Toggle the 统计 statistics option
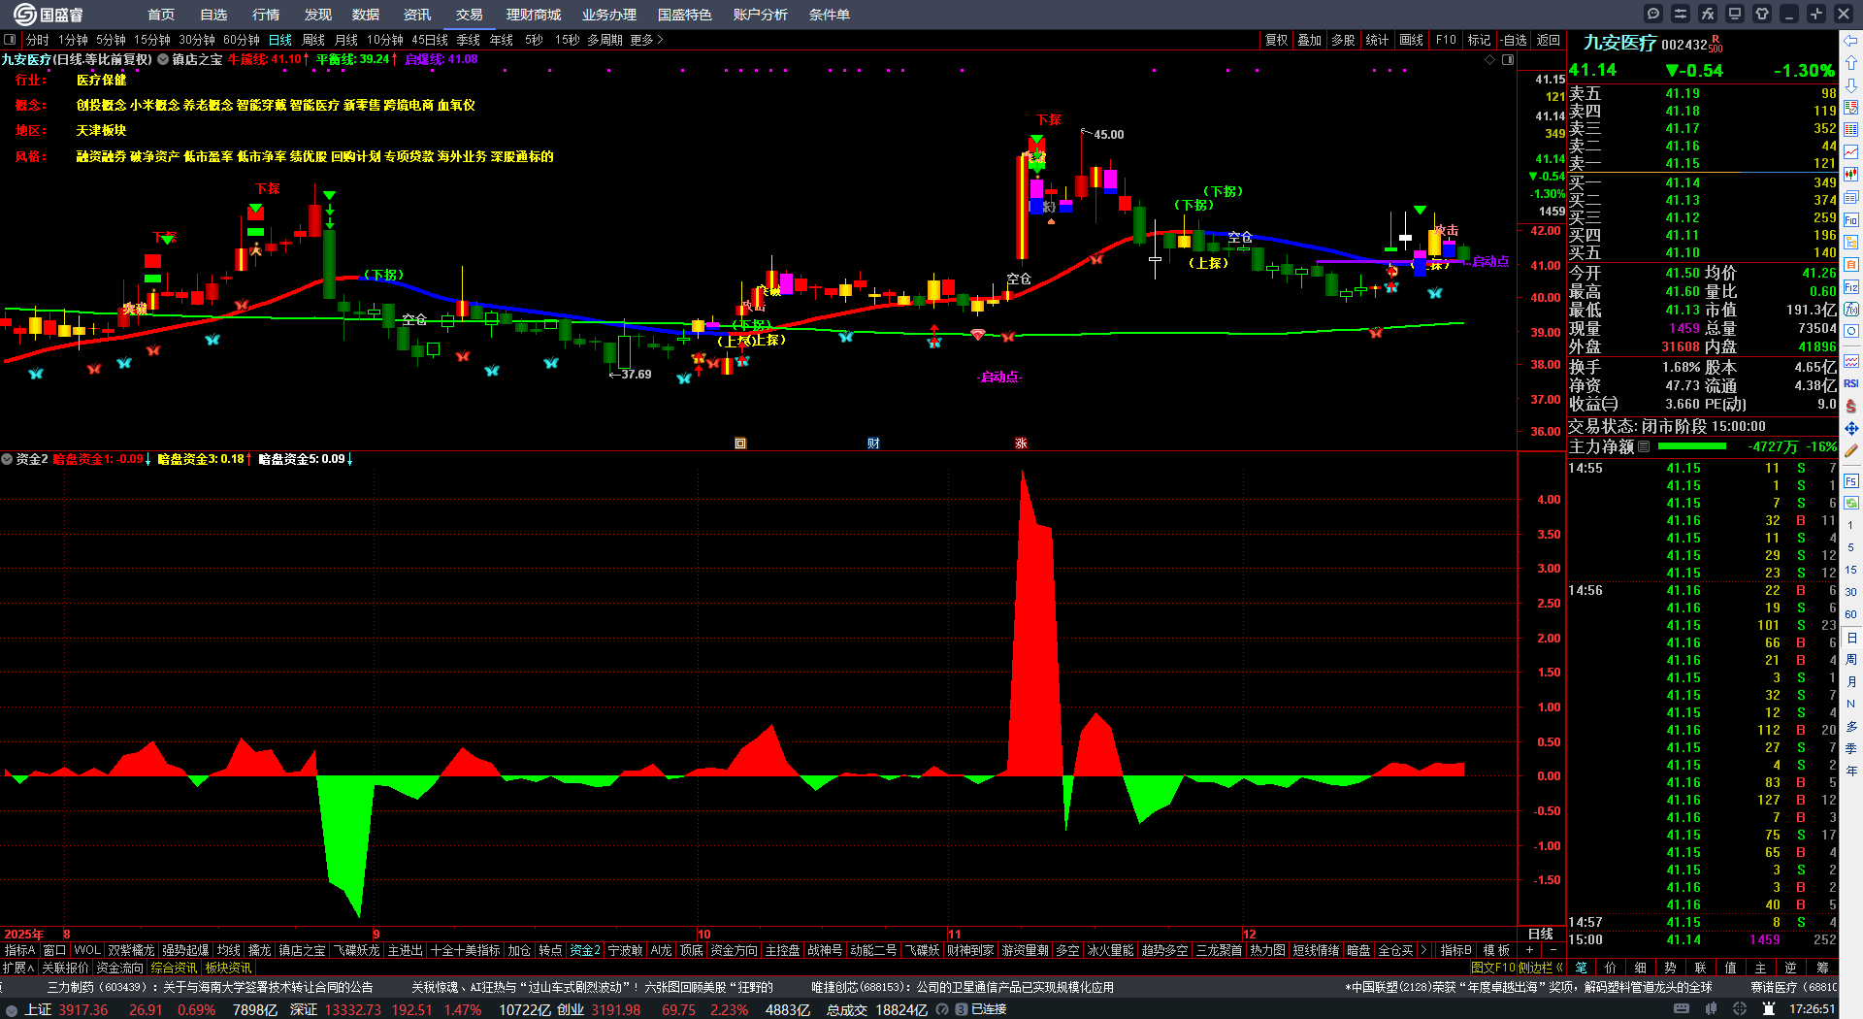 (1377, 40)
